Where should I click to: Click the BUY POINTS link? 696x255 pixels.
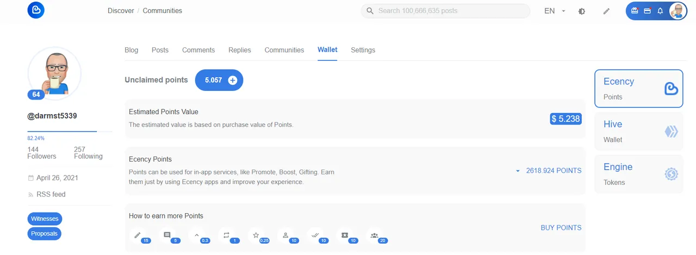pos(561,228)
